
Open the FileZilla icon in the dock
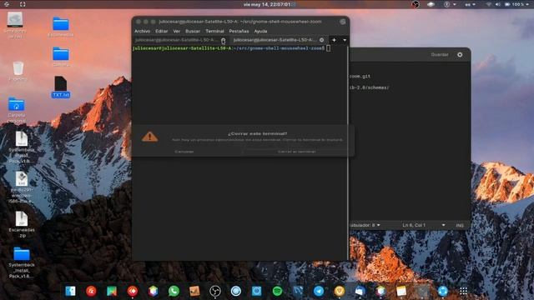click(x=91, y=291)
